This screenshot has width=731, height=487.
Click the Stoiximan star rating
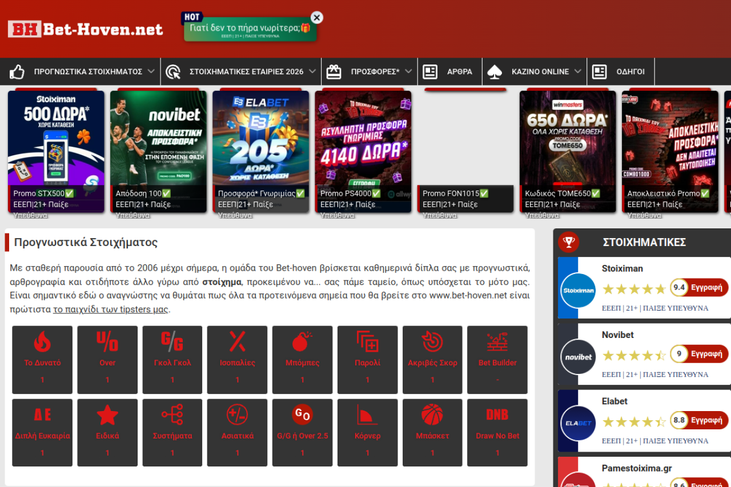pyautogui.click(x=634, y=289)
